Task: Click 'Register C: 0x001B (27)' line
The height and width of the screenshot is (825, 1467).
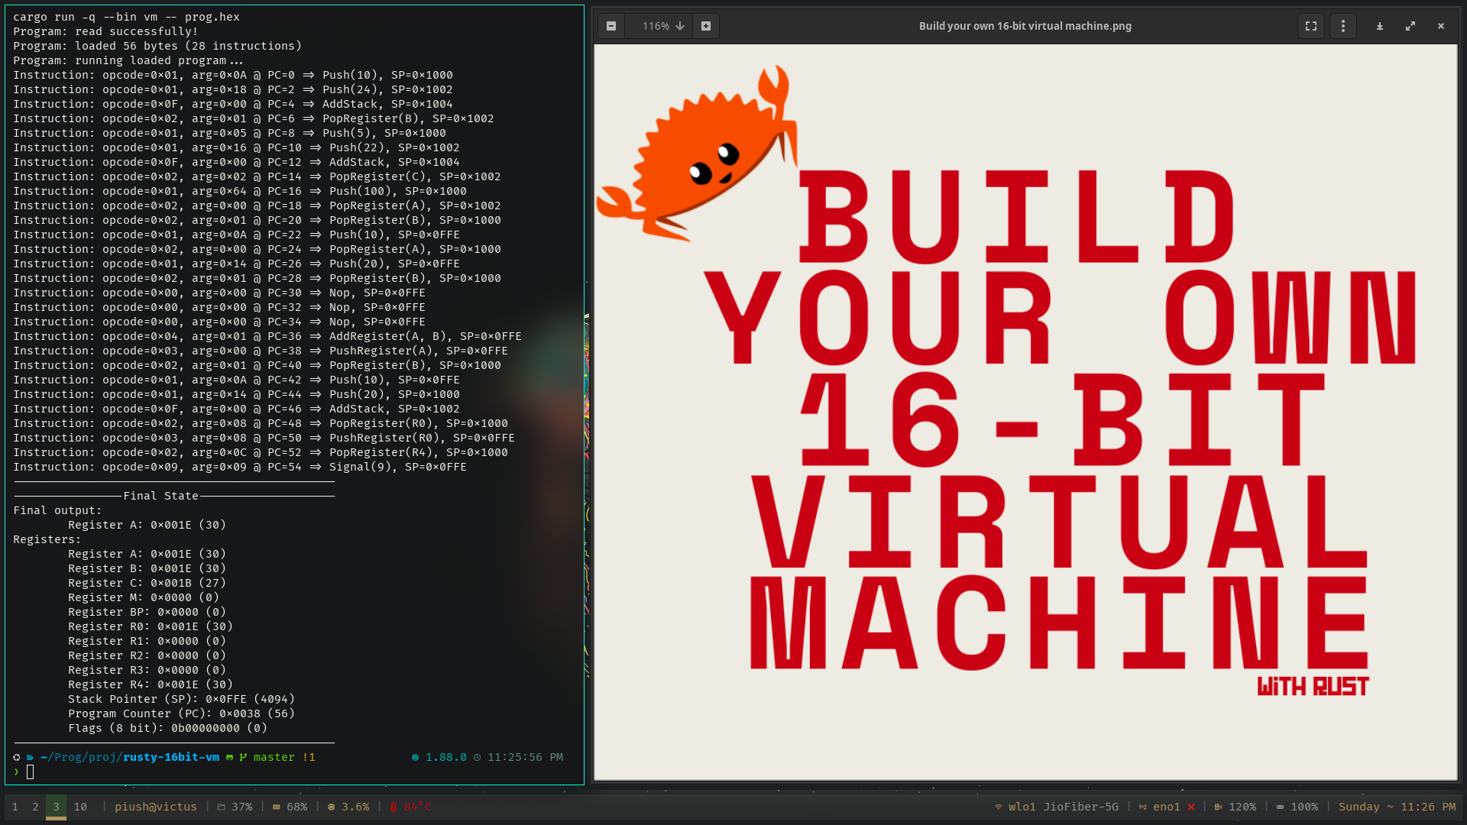Action: click(x=147, y=583)
